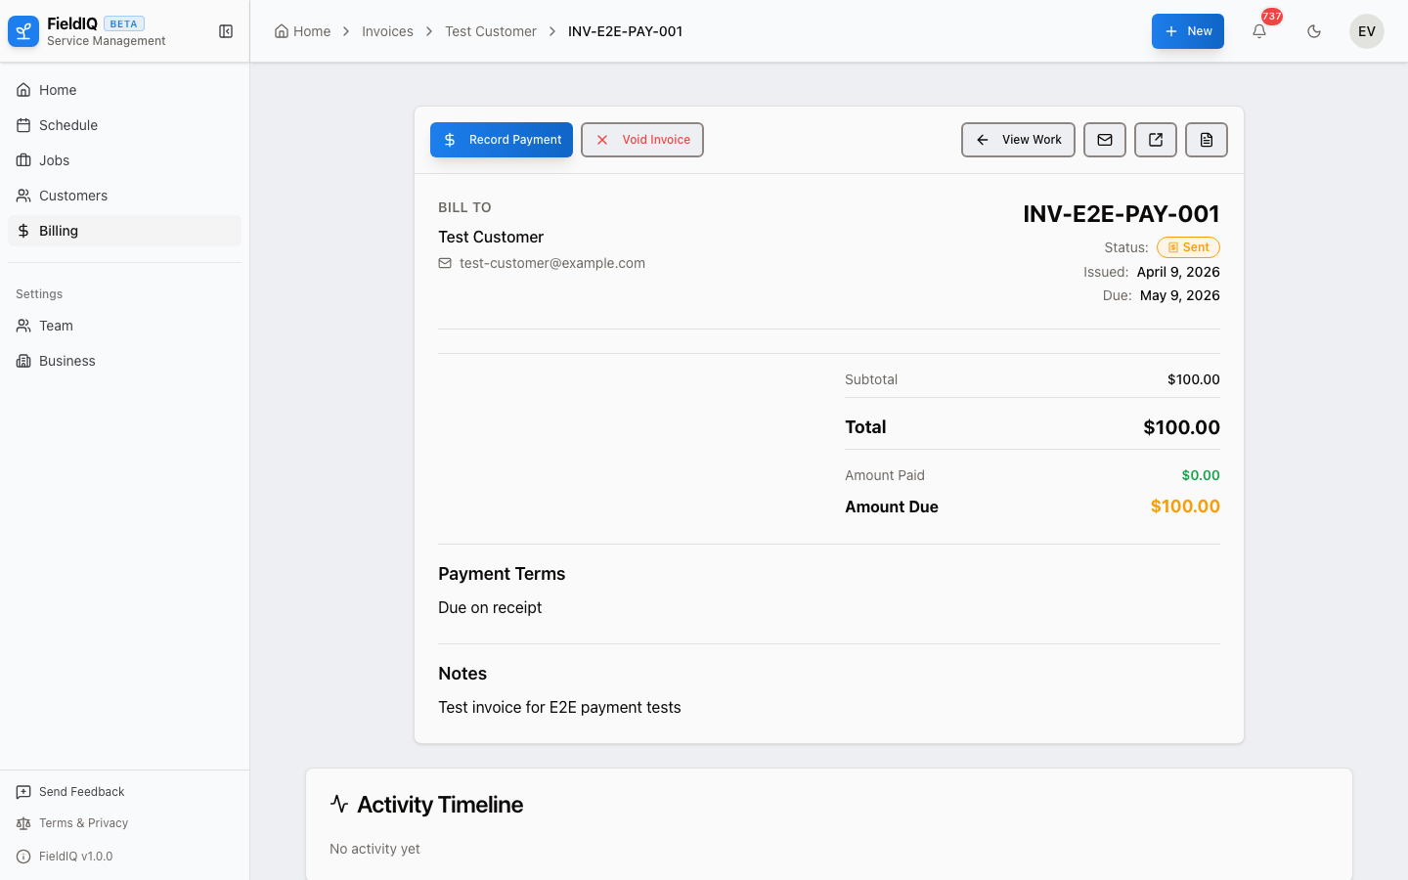Go to Jobs via the briefcase icon
Viewport: 1408px width, 880px height.
tap(23, 160)
